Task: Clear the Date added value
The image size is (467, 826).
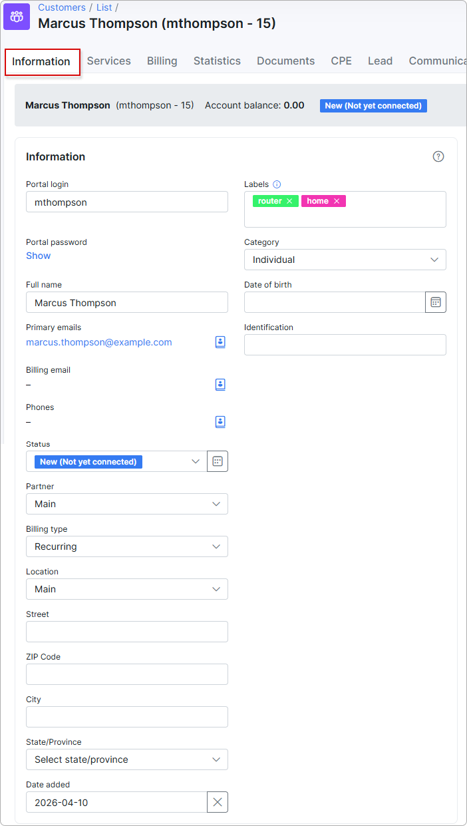Action: point(218,802)
